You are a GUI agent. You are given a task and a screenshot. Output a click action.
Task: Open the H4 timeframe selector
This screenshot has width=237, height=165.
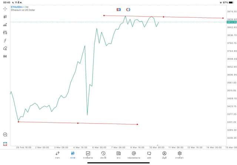pyautogui.click(x=5, y=56)
